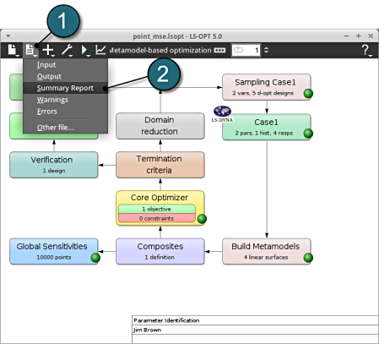This screenshot has width=379, height=344.
Task: Click the ellipsis button beside task name
Action: 219,50
